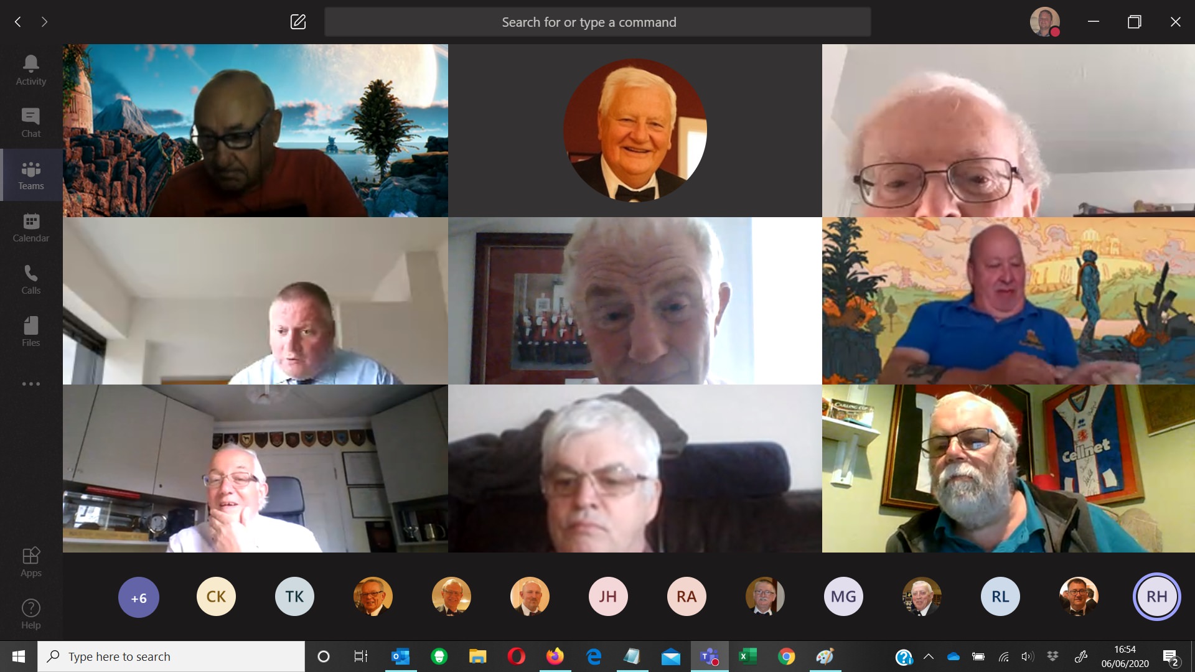Click in the search command box

[x=597, y=22]
